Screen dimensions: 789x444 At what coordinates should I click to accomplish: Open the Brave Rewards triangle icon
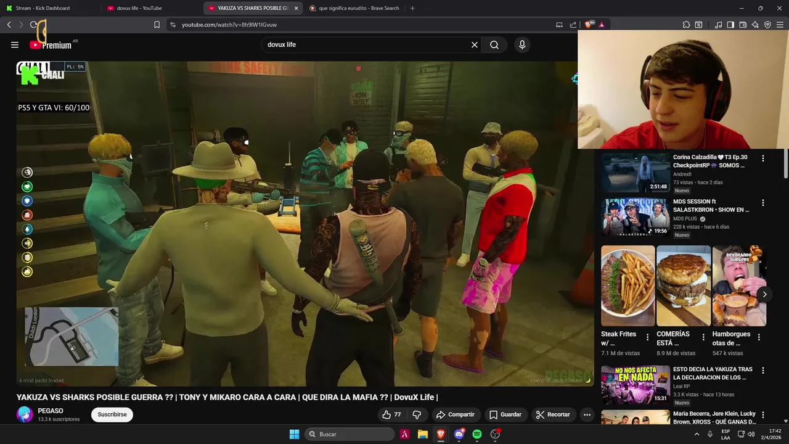602,25
